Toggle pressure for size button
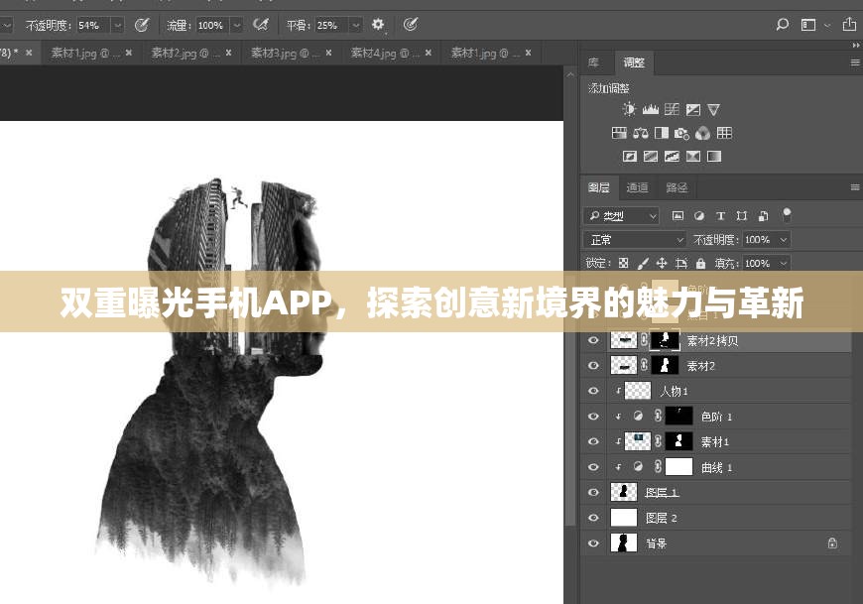Image resolution: width=863 pixels, height=604 pixels. 411,24
